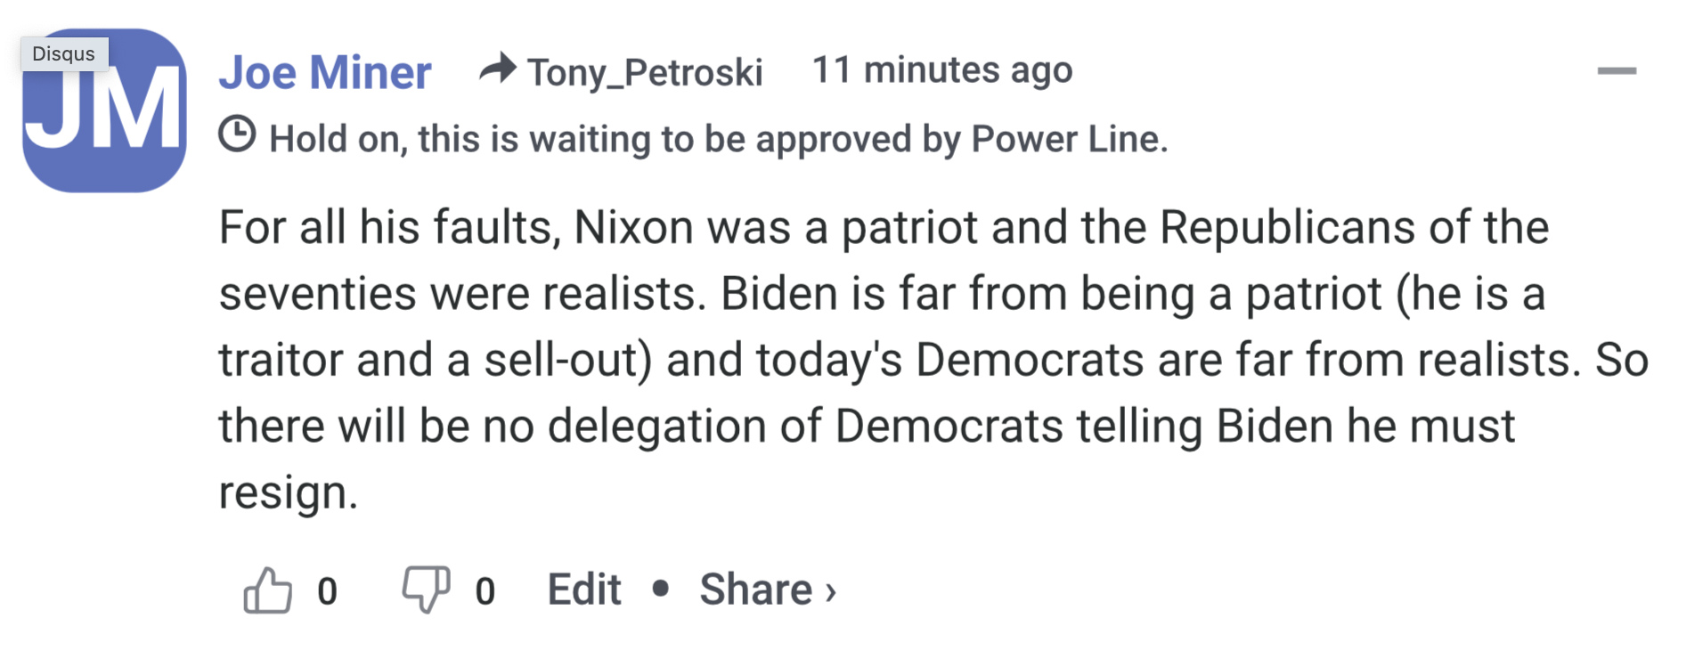Click the thumbs up upvote icon
Viewport: 1703px width, 659px height.
coord(267,590)
